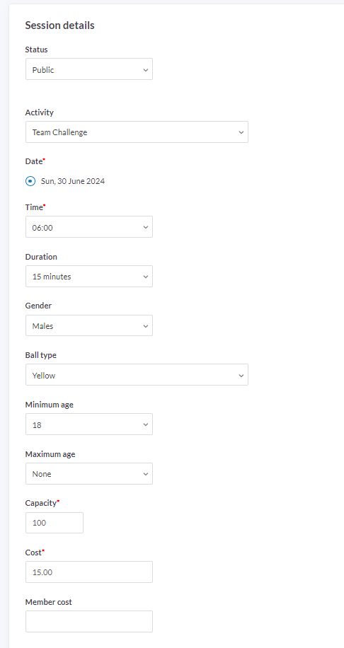Click the empty Member cost input box
This screenshot has width=344, height=648.
89,622
